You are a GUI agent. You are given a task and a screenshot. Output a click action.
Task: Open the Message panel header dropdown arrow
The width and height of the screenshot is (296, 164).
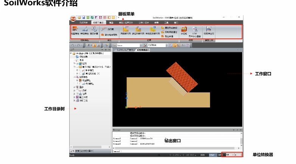pos(234,130)
